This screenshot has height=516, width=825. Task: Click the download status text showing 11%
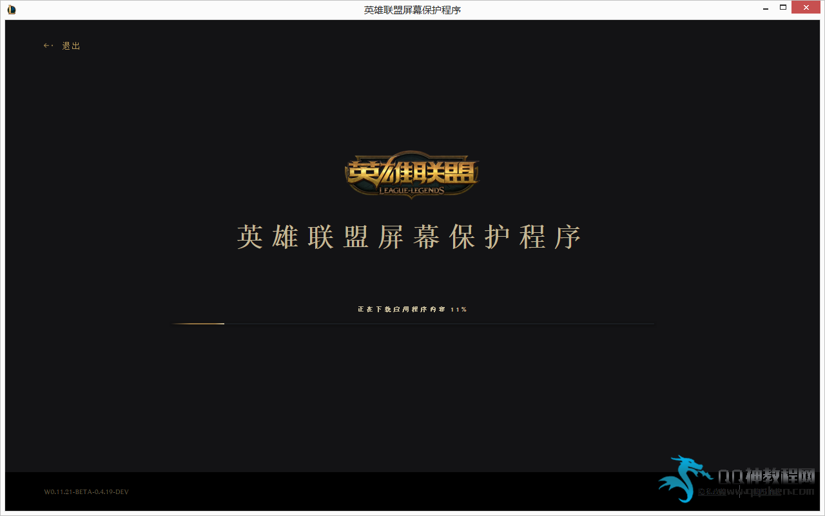pos(412,310)
